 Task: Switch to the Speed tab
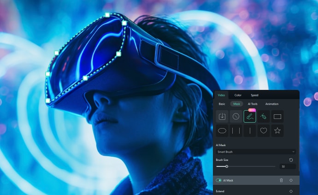pyautogui.click(x=254, y=95)
